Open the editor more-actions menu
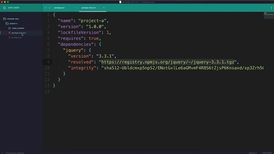The image size is (274, 154). (x=271, y=8)
